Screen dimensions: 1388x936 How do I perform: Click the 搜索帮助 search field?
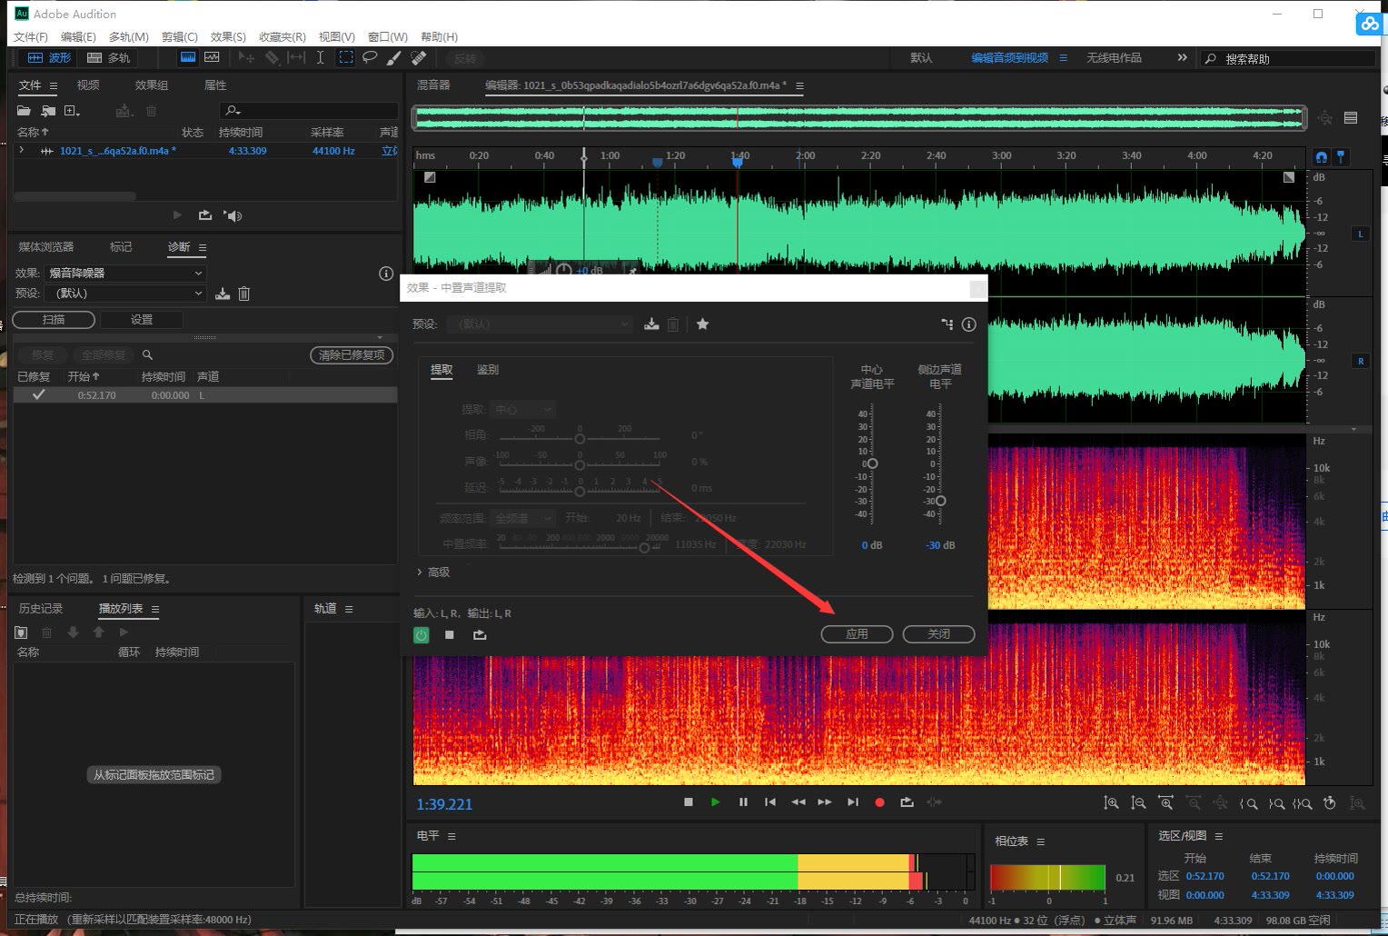click(1288, 58)
